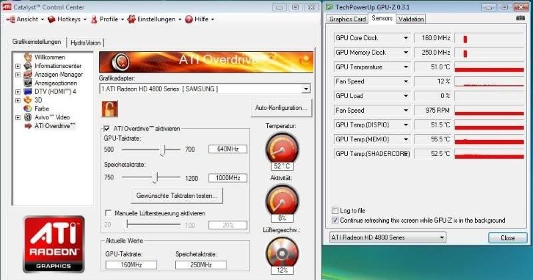Select Willkommen in the settings tree
Image resolution: width=533 pixels, height=280 pixels.
[49, 57]
